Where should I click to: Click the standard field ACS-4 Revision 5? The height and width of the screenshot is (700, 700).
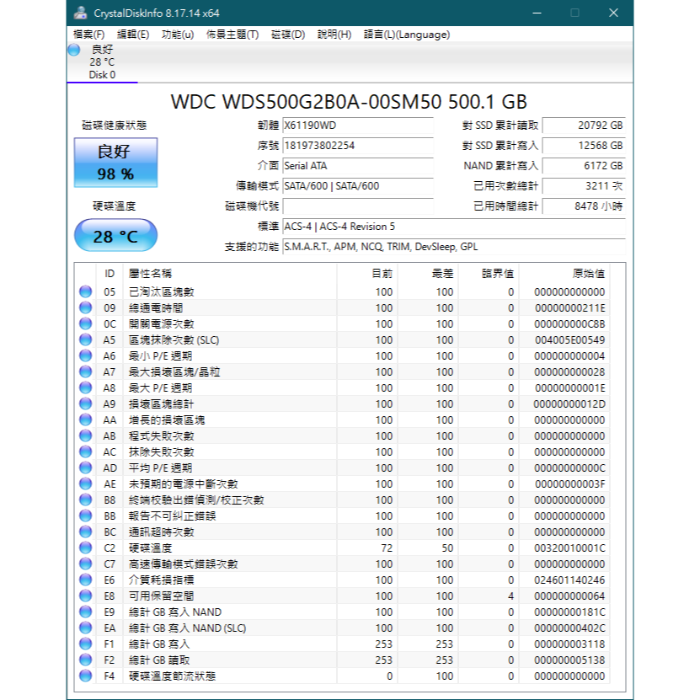tap(454, 227)
